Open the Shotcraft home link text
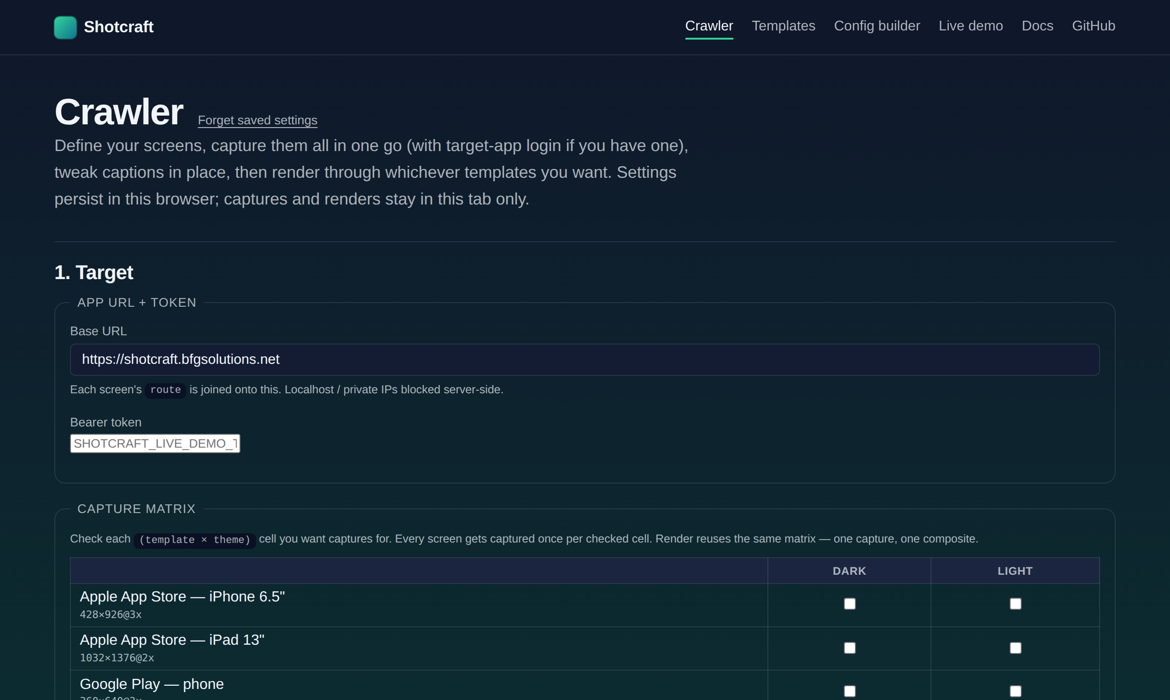 pos(118,27)
